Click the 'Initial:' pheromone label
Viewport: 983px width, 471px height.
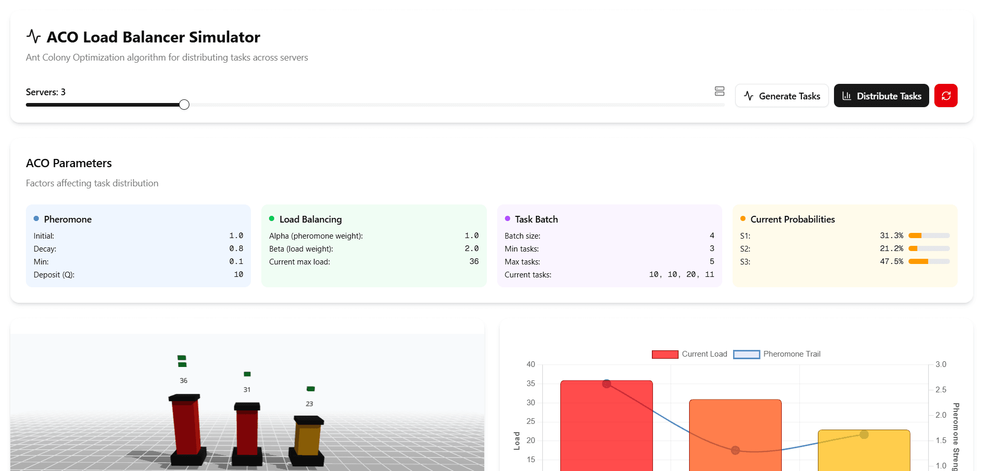tap(44, 236)
